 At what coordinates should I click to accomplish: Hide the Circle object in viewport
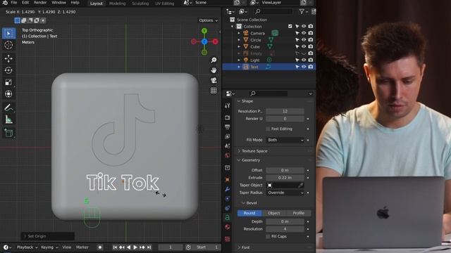click(304, 39)
